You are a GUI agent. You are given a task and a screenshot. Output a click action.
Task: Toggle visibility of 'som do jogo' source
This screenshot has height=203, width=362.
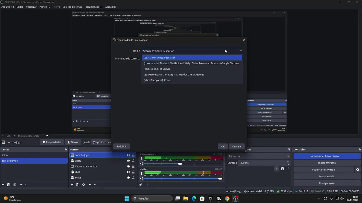point(128,155)
